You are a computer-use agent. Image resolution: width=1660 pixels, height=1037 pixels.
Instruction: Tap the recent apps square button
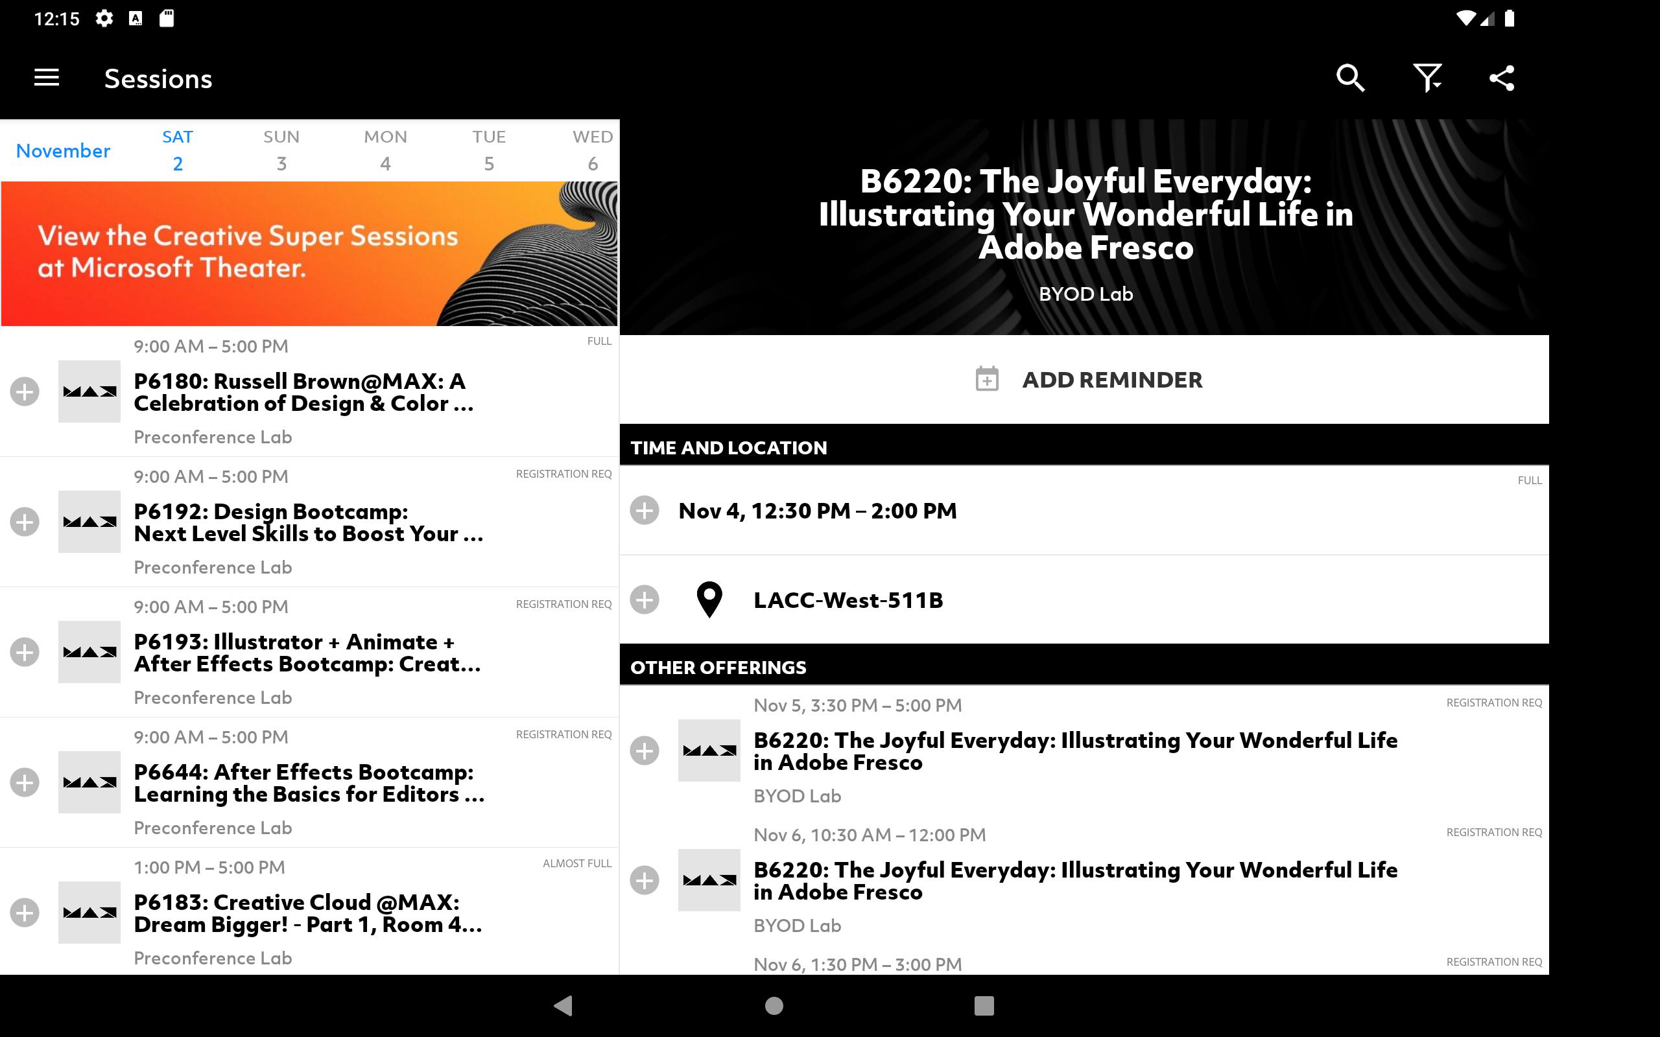coord(984,1005)
